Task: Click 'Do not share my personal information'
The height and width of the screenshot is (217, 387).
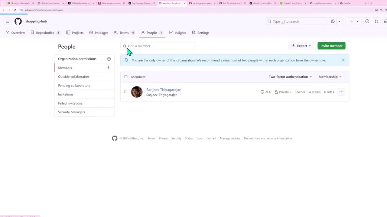Action: pos(268,138)
